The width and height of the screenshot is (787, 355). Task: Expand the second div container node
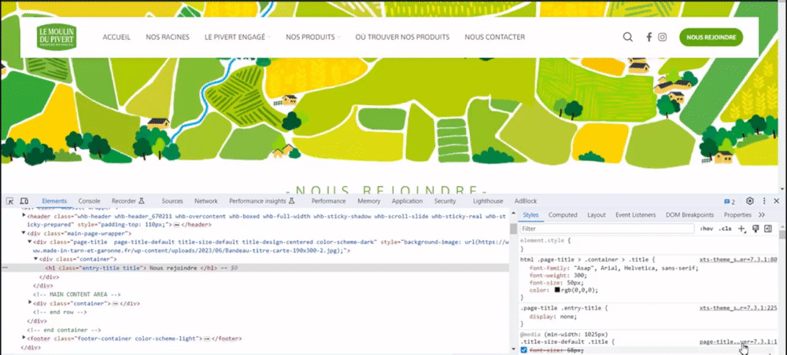[30, 303]
